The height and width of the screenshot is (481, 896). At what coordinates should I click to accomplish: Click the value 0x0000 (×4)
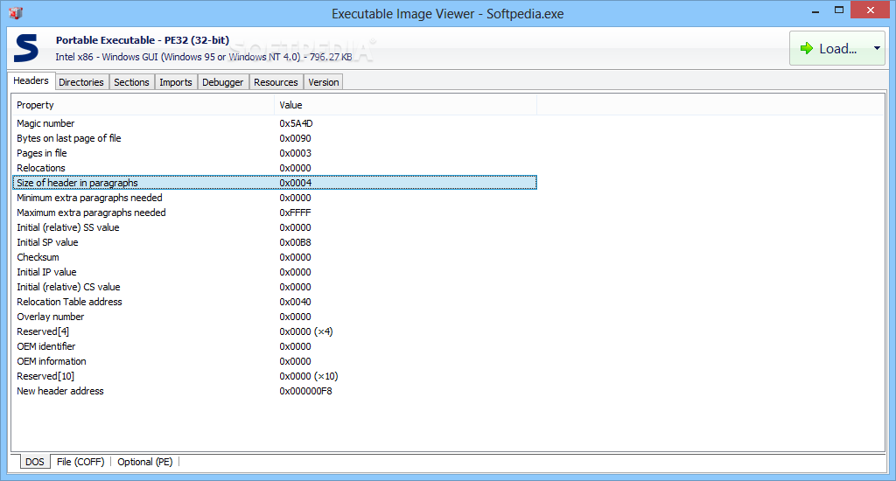click(306, 331)
